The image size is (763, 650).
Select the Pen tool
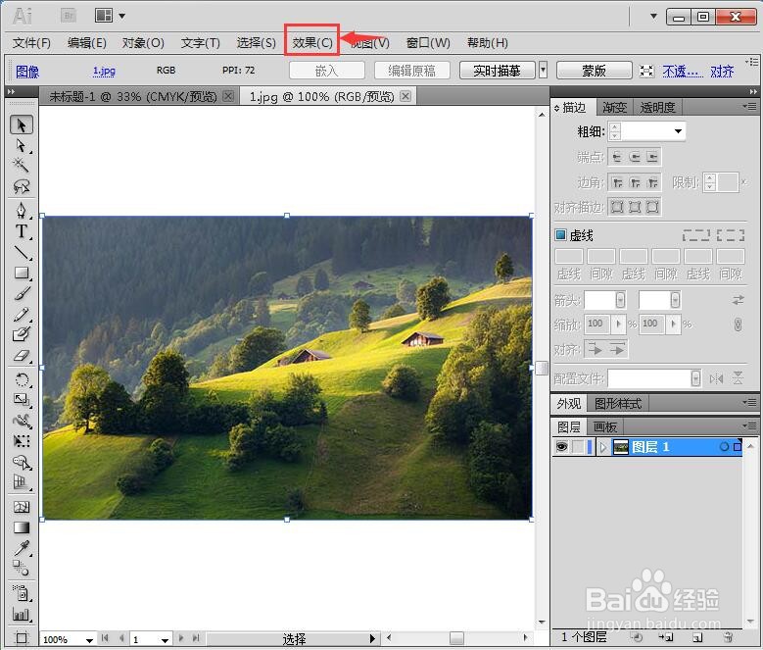pos(22,211)
